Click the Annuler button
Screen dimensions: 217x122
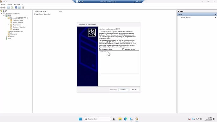pyautogui.click(x=134, y=90)
